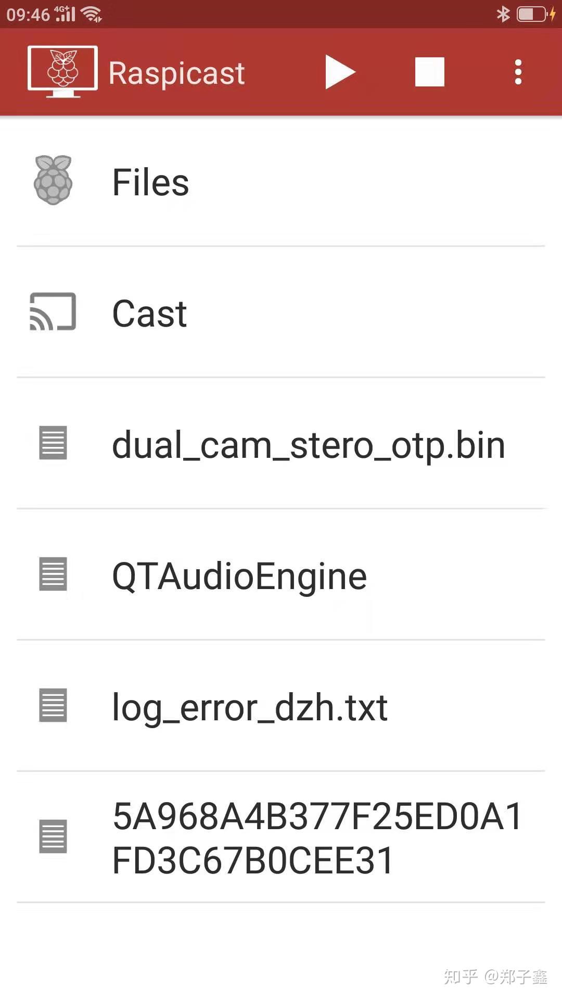Tap the Raspicast raspberry logo in app bar
The height and width of the screenshot is (1000, 562).
point(62,72)
